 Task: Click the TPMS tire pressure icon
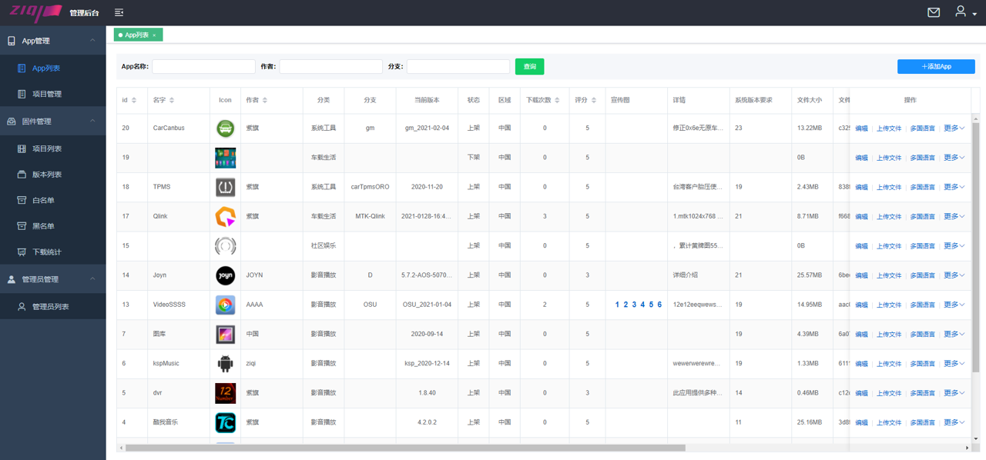pyautogui.click(x=225, y=187)
